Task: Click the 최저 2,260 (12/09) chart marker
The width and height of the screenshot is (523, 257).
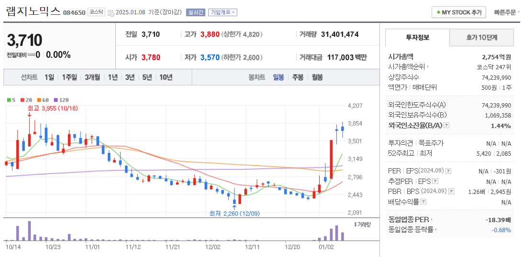Action: pyautogui.click(x=234, y=214)
